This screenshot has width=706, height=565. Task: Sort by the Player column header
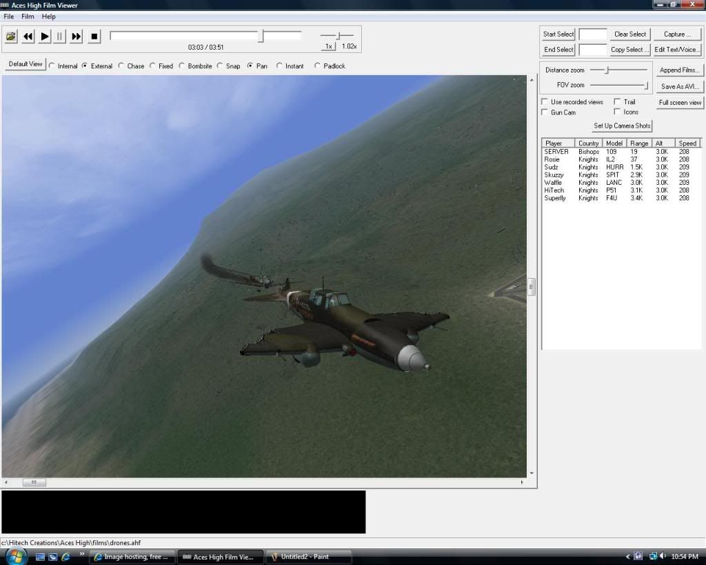tap(558, 143)
